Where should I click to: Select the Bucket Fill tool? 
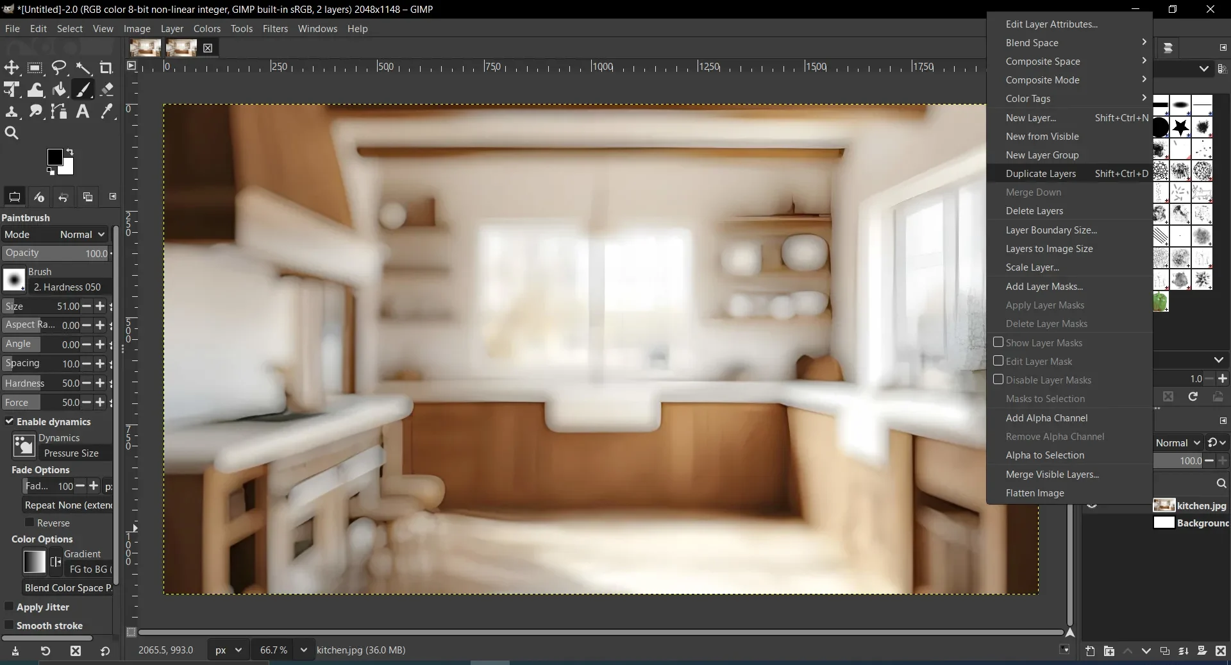pyautogui.click(x=59, y=90)
